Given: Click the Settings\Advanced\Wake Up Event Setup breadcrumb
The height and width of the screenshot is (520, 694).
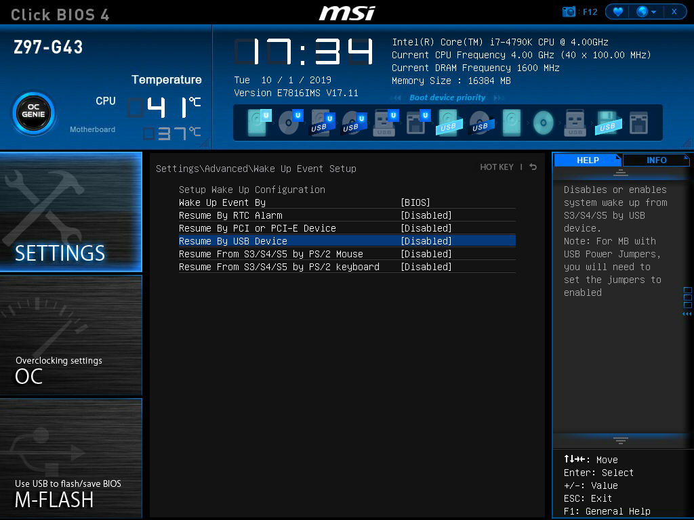Looking at the screenshot, I should point(256,169).
